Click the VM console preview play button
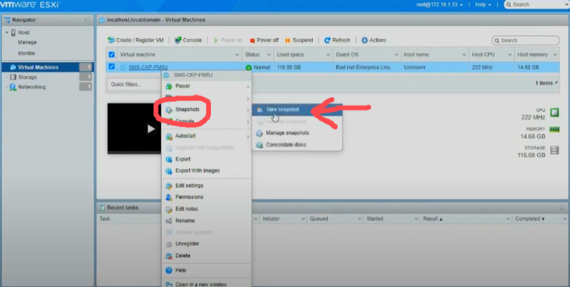The image size is (570, 287). pos(151,129)
